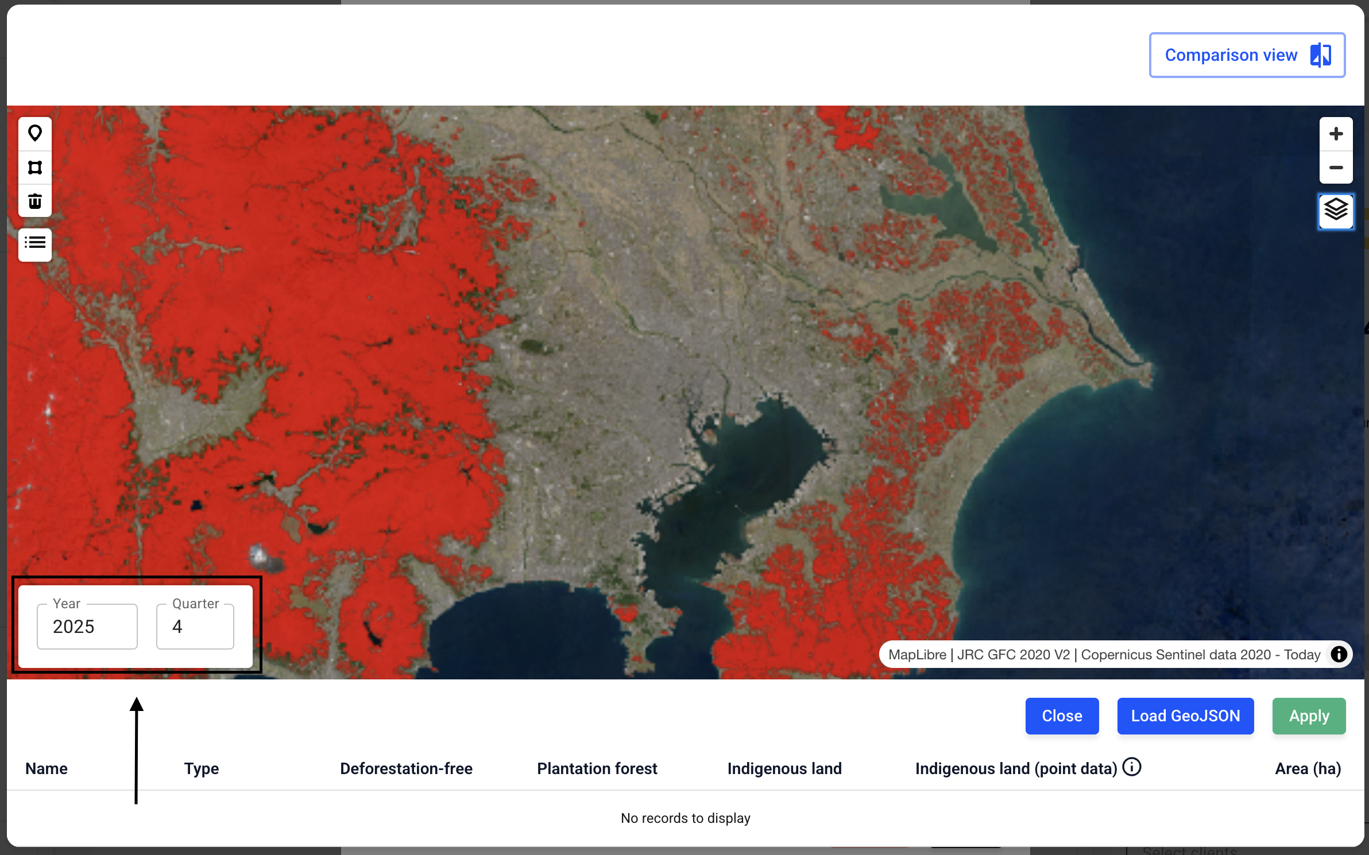This screenshot has width=1369, height=855.
Task: Select the point marker drawing tool
Action: [35, 134]
